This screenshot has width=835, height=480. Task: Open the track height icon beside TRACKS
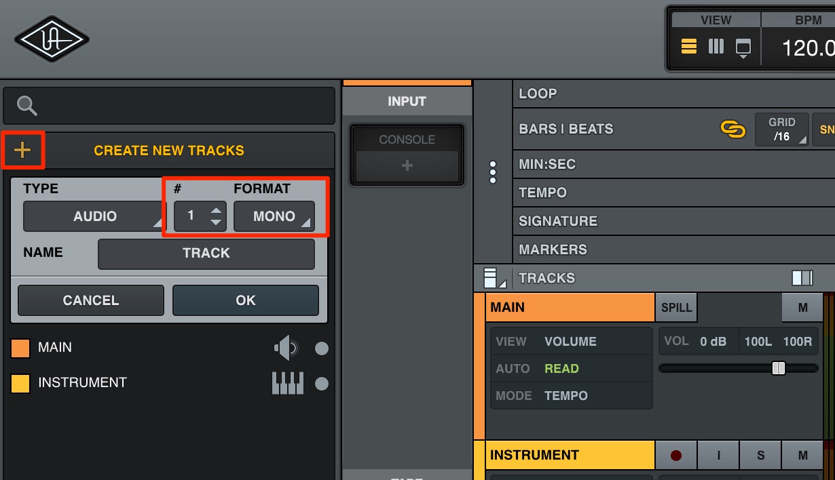494,278
